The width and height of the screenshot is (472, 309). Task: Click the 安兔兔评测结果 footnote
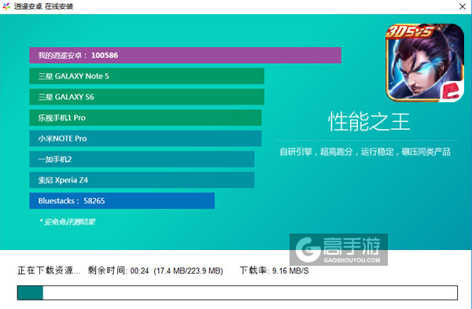point(68,222)
